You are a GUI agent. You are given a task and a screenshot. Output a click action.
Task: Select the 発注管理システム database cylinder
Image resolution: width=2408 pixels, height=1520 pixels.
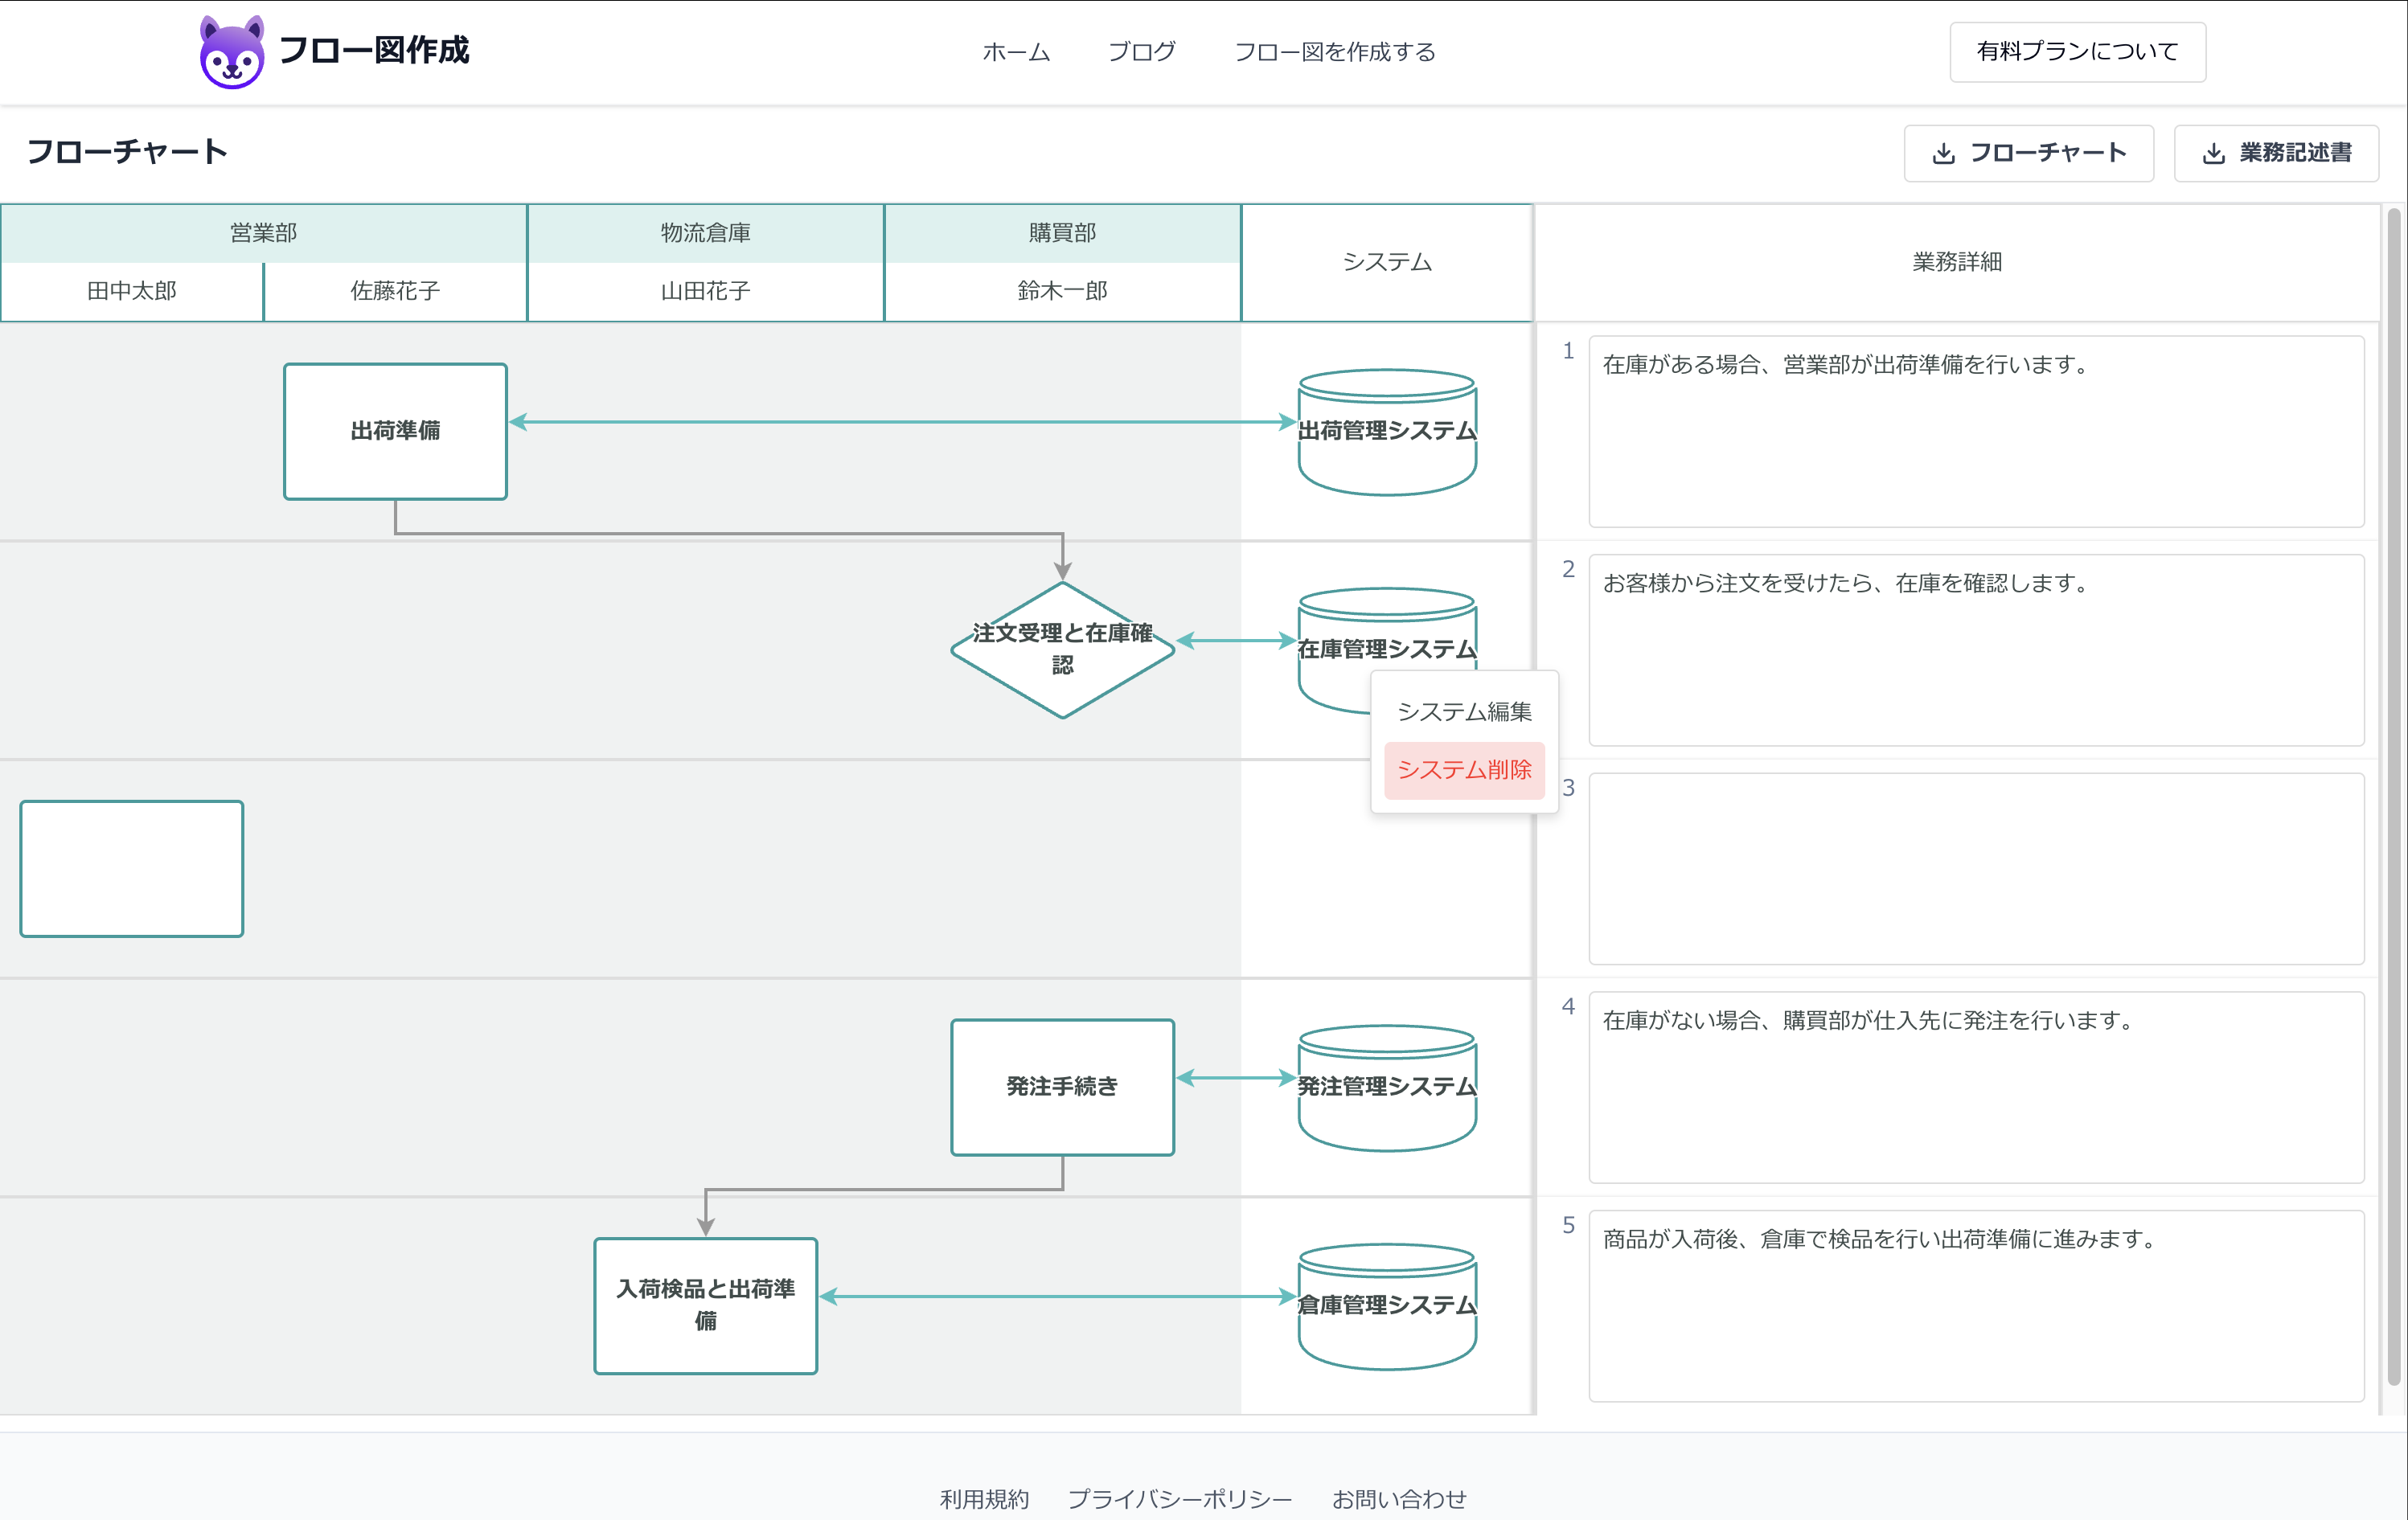1387,1088
